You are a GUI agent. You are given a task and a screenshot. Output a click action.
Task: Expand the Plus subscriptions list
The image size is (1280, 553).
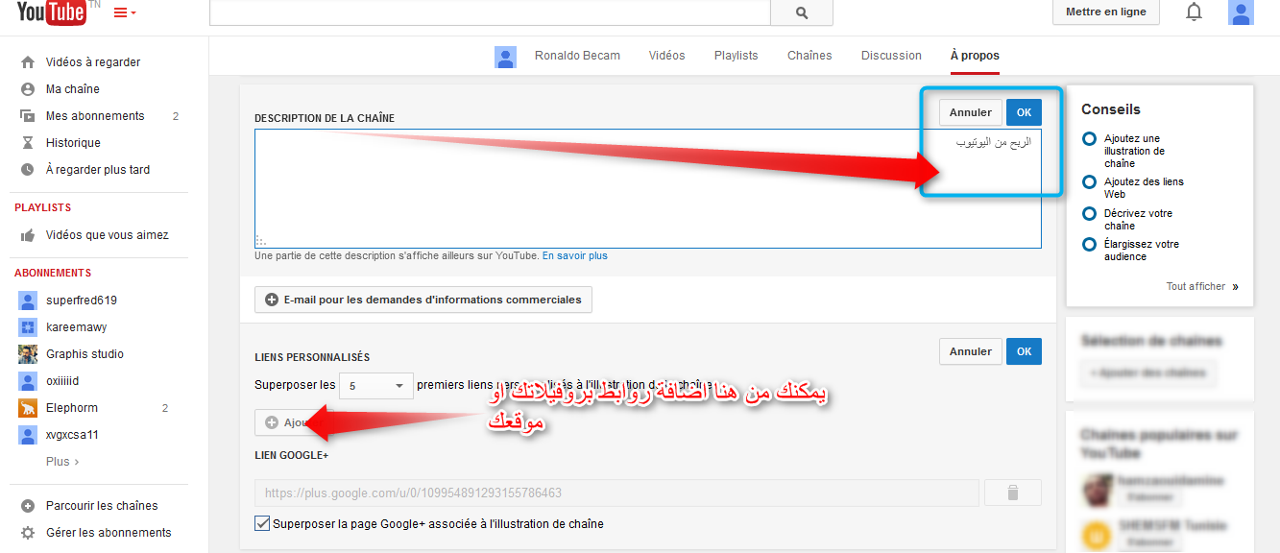(x=62, y=462)
